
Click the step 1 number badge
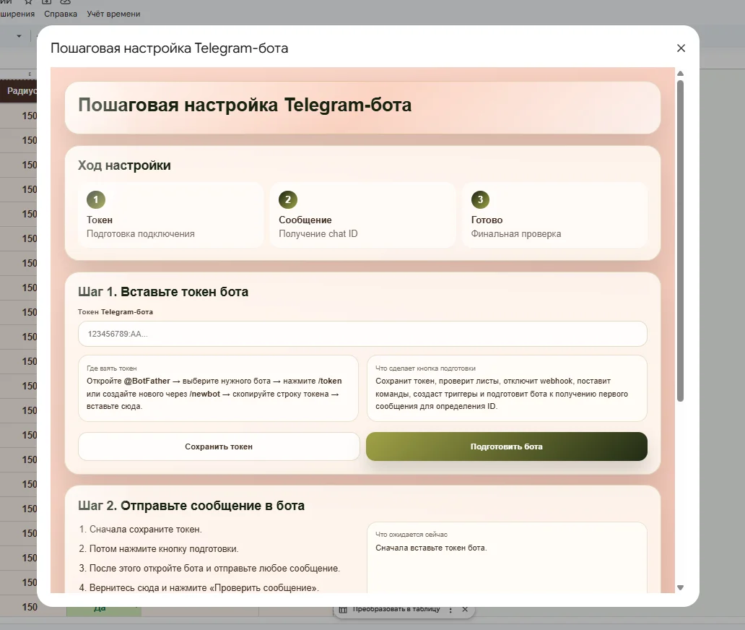pyautogui.click(x=96, y=199)
